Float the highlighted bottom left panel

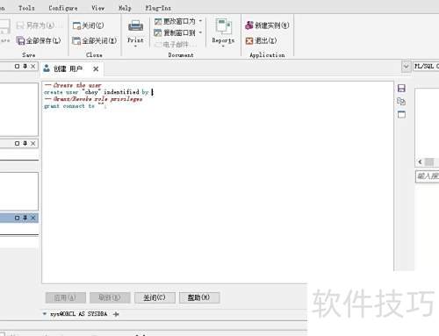tap(17, 218)
